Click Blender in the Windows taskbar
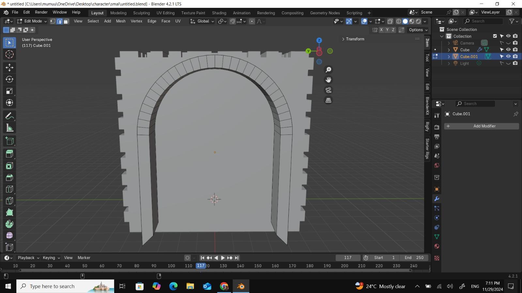The image size is (522, 293). (241, 286)
